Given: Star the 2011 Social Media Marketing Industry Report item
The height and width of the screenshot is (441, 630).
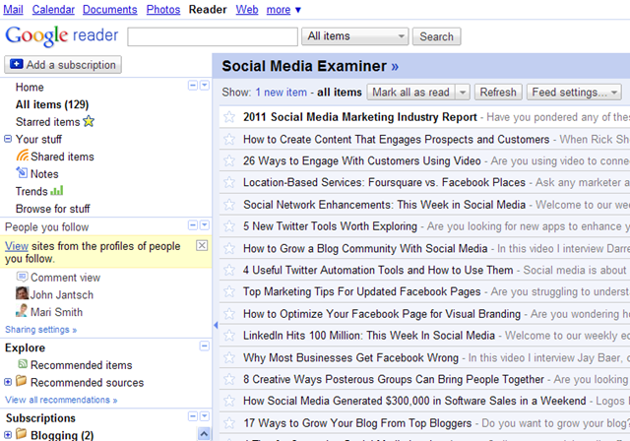Looking at the screenshot, I should [229, 117].
